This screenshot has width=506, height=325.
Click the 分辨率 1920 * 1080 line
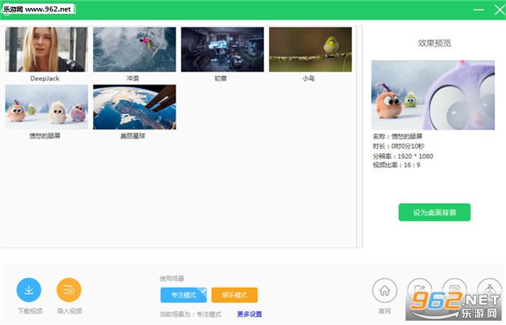pos(403,156)
